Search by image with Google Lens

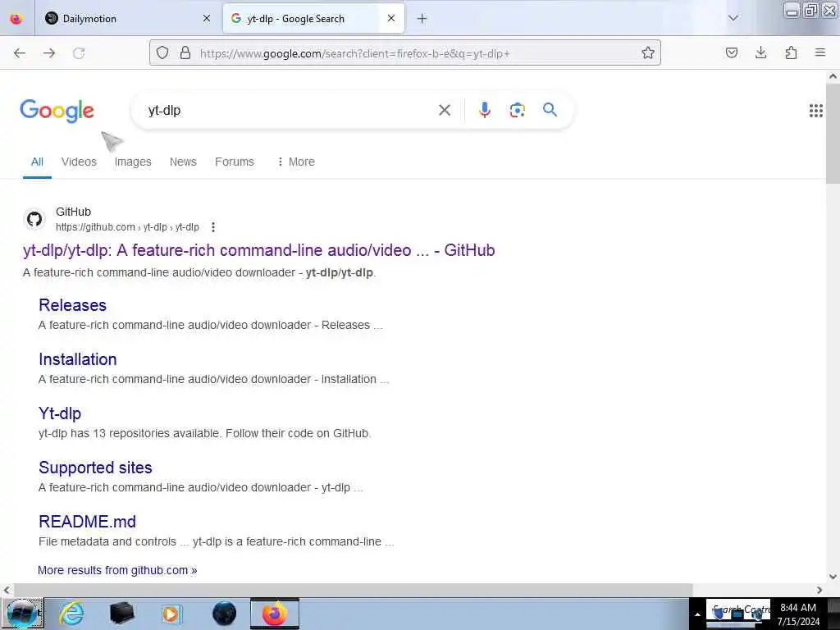point(517,111)
